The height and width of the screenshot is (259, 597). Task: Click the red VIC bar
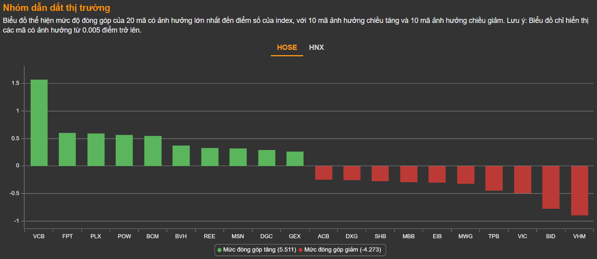point(522,180)
